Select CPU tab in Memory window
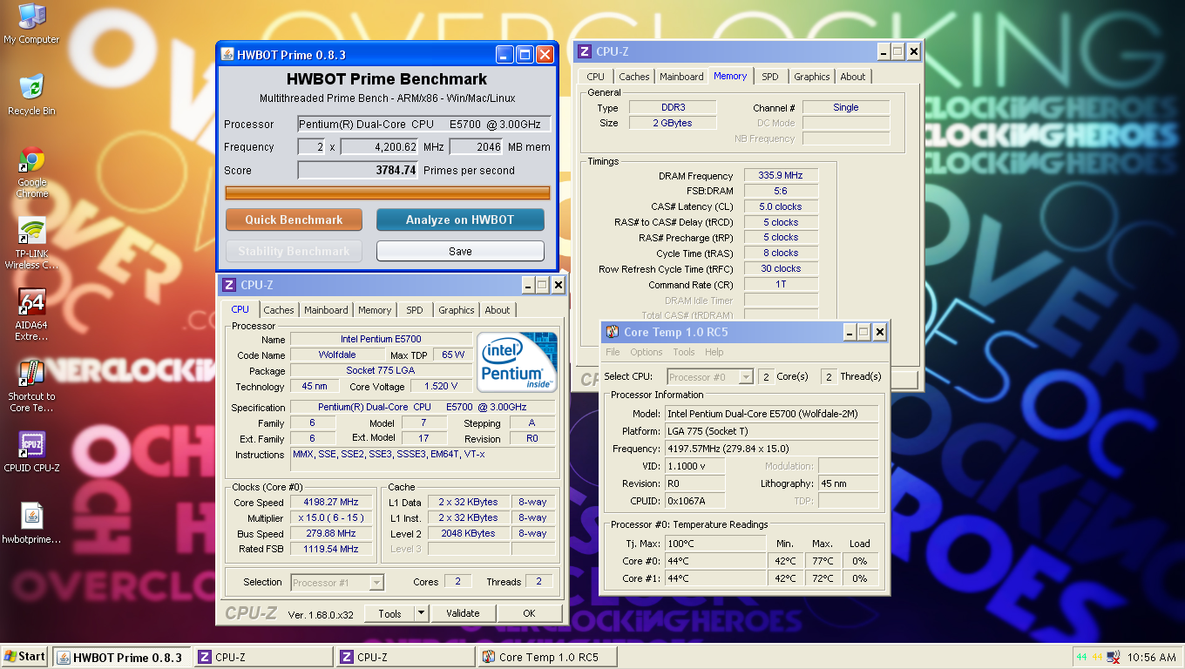 click(x=596, y=77)
